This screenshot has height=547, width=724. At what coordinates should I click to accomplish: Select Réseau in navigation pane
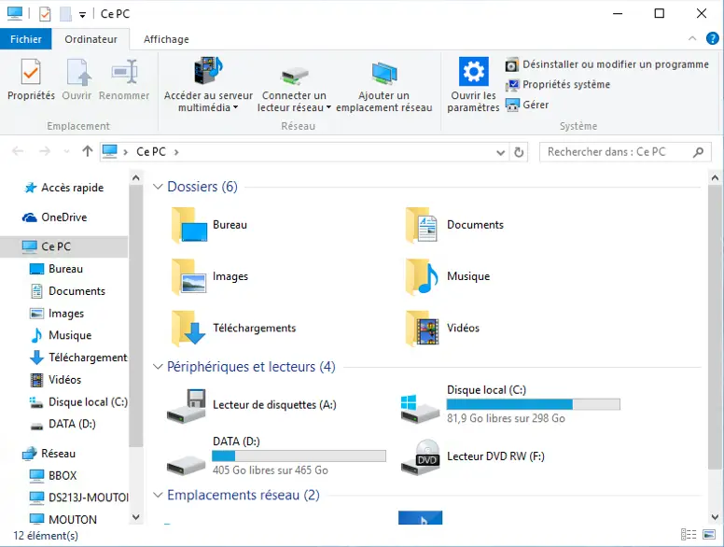click(x=49, y=454)
